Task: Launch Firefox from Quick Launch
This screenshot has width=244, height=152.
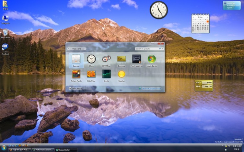Action: pos(26,146)
